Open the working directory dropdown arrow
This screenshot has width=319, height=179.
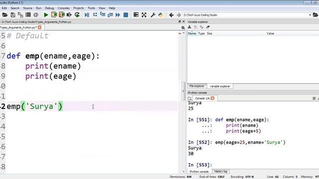click(x=310, y=15)
